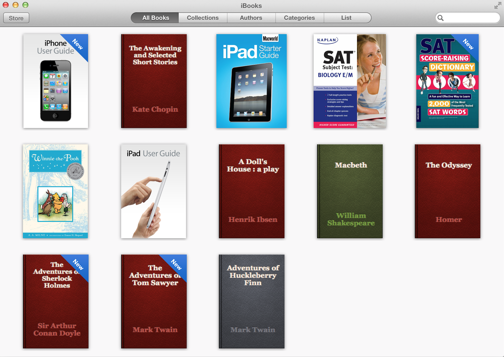Open Kaplan SAT Biology E/M book

click(350, 81)
